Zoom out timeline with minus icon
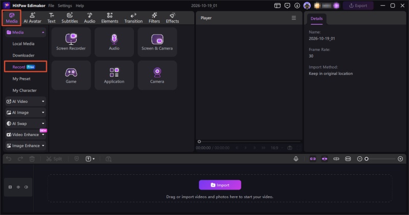The width and height of the screenshot is (409, 215). 360,158
